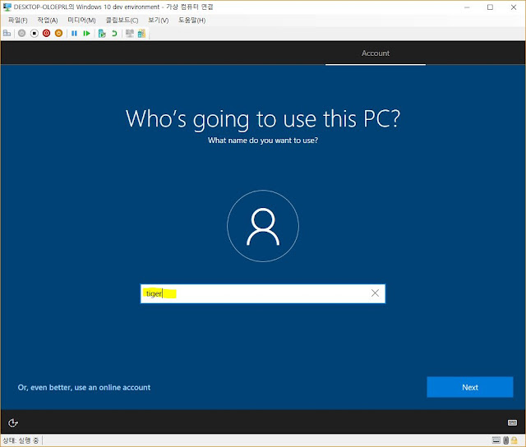Click the VM connection window title icon

coord(7,7)
